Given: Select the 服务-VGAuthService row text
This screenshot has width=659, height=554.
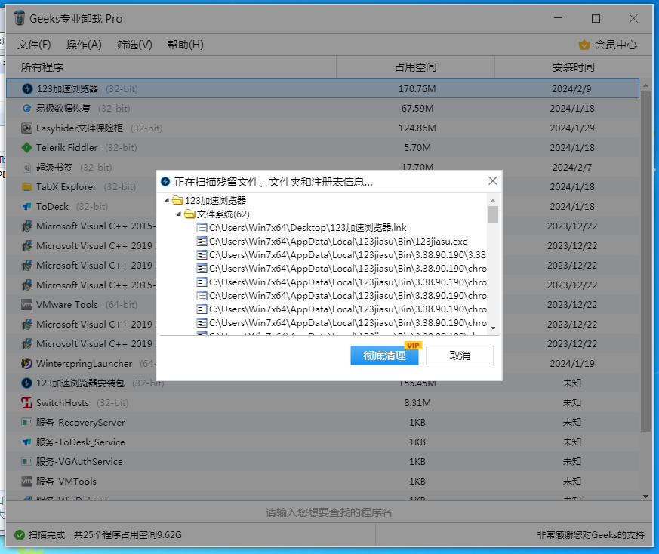Looking at the screenshot, I should (79, 461).
